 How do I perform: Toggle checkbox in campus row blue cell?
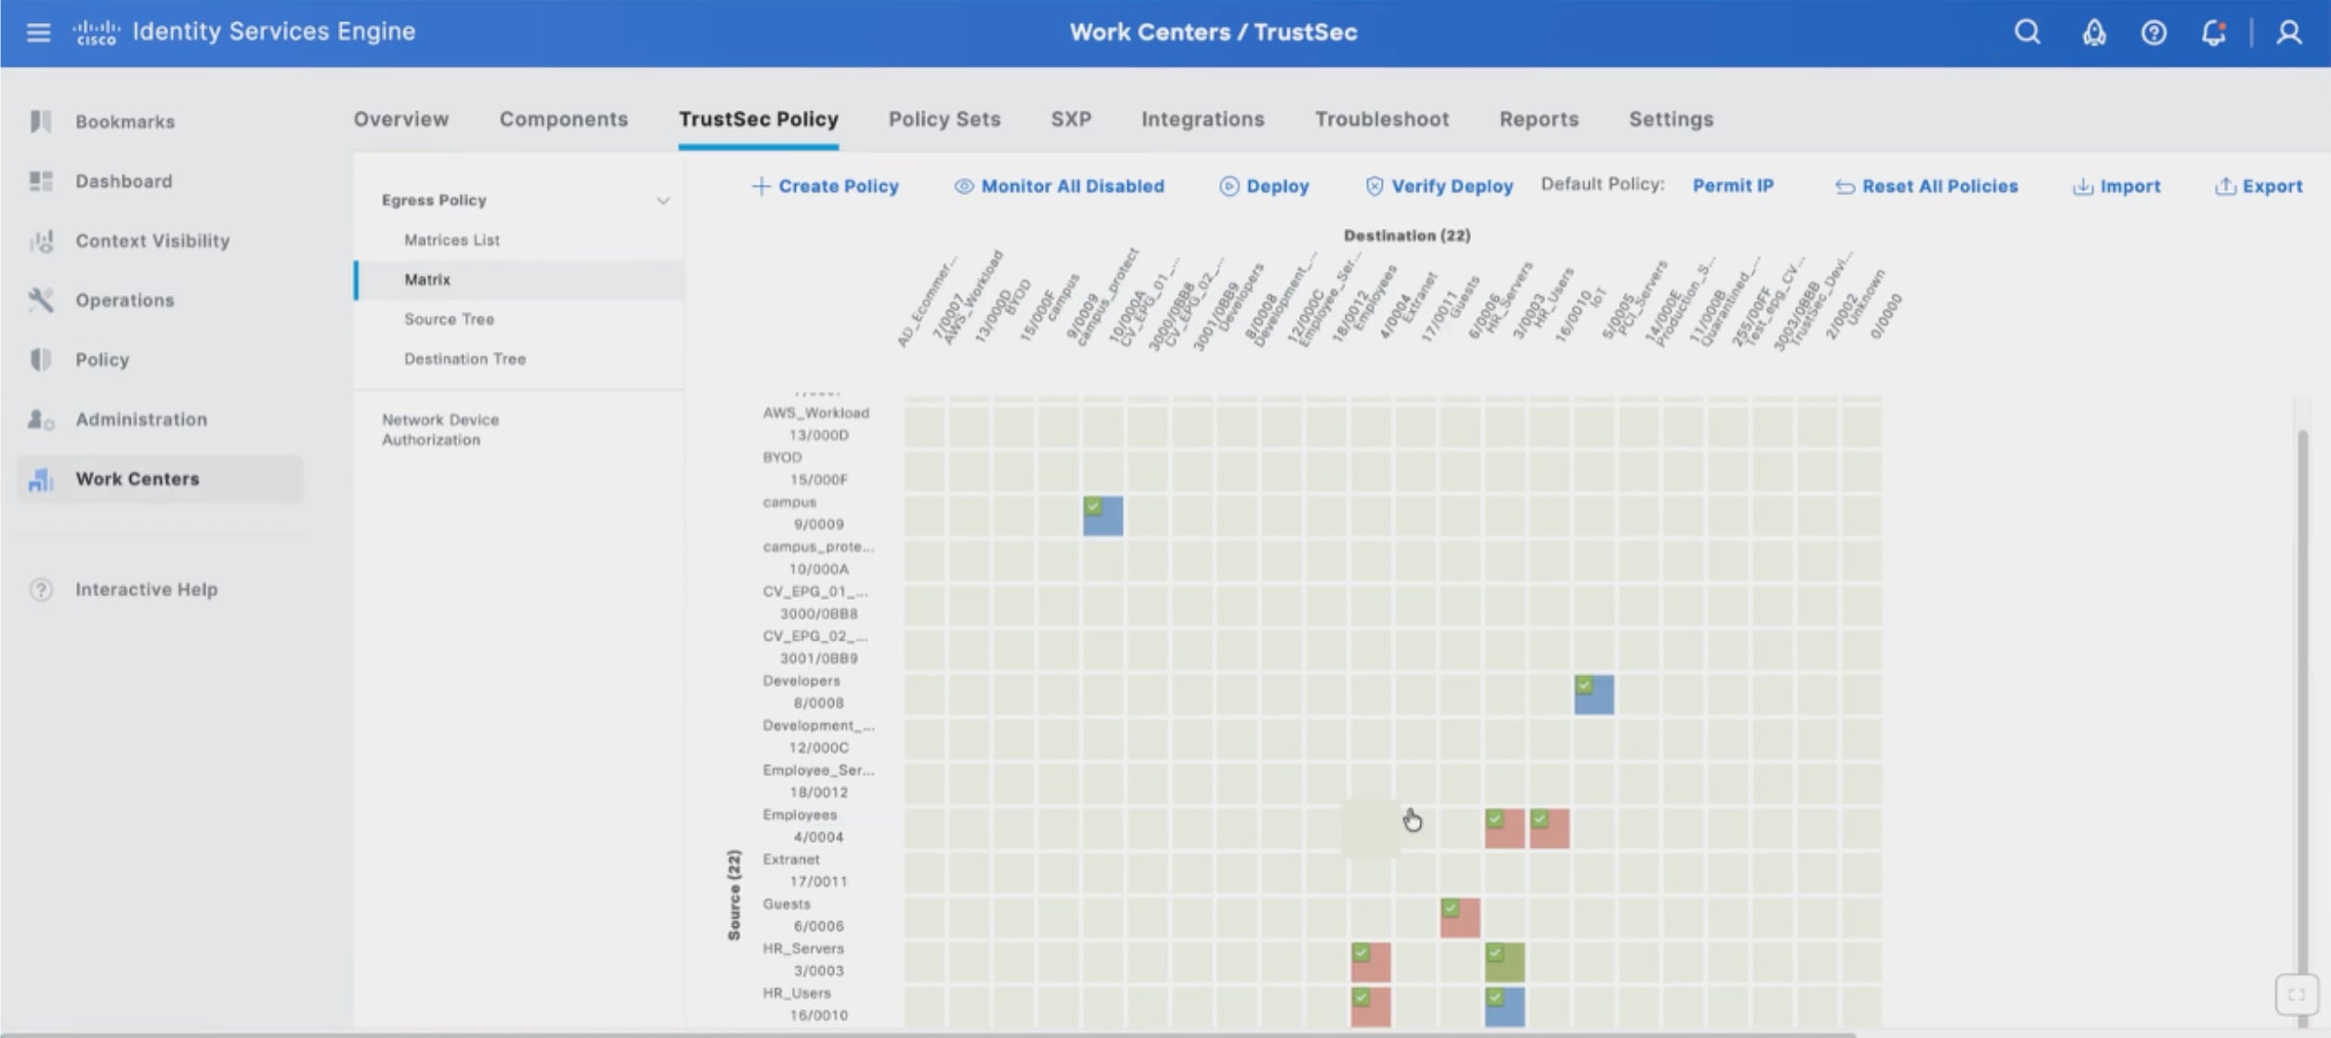pos(1093,506)
